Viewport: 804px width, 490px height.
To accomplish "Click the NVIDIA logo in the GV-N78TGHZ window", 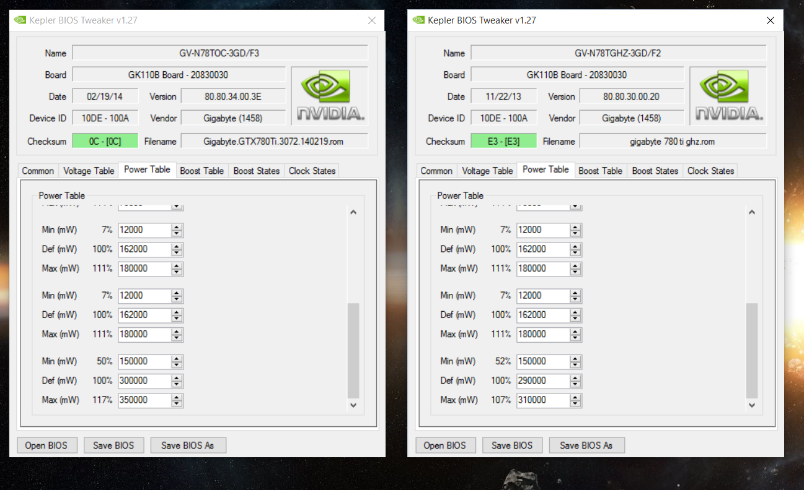I will 728,97.
